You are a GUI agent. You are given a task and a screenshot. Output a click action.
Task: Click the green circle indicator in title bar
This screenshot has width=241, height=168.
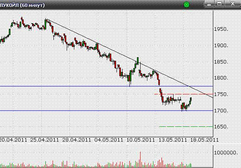[x=186, y=4]
